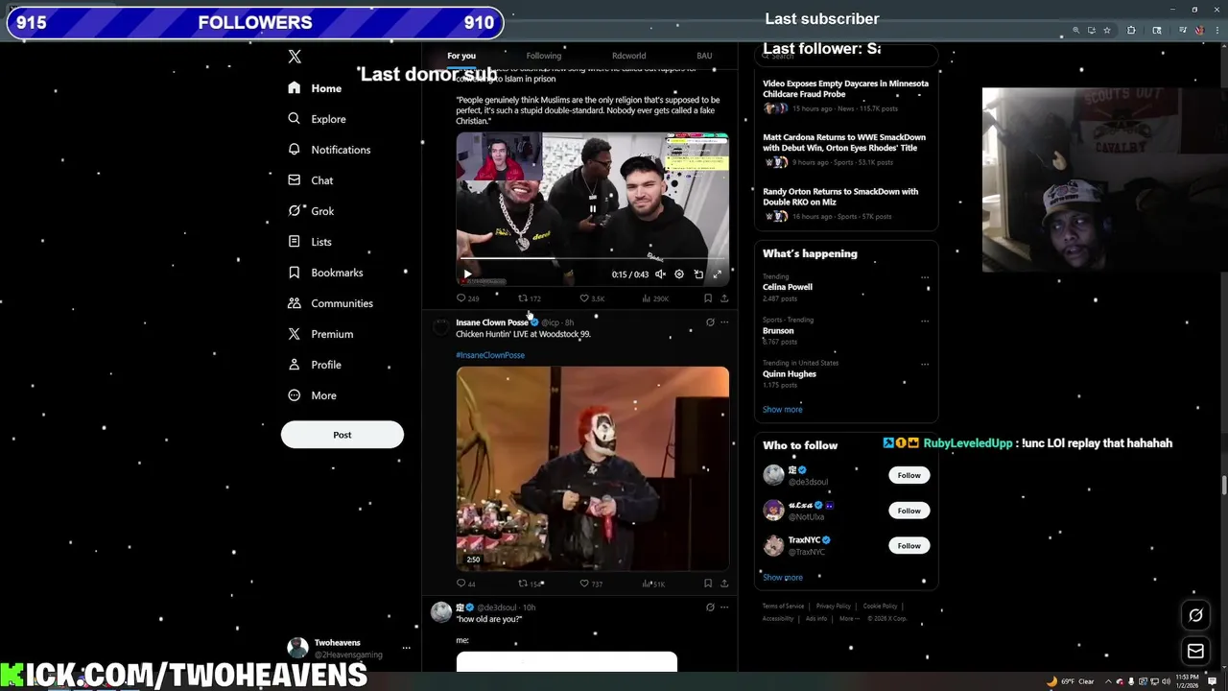
Task: Click the Grok icon on ICP post
Action: (x=710, y=322)
